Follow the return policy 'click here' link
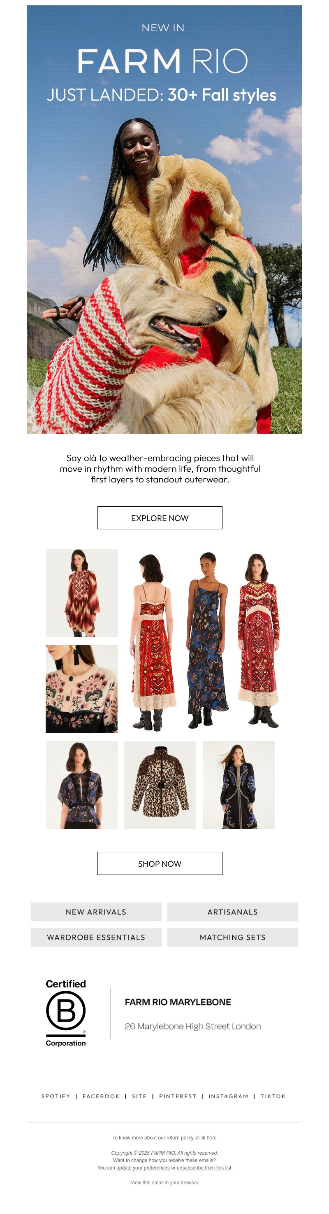This screenshot has height=1214, width=329. coord(206,1137)
